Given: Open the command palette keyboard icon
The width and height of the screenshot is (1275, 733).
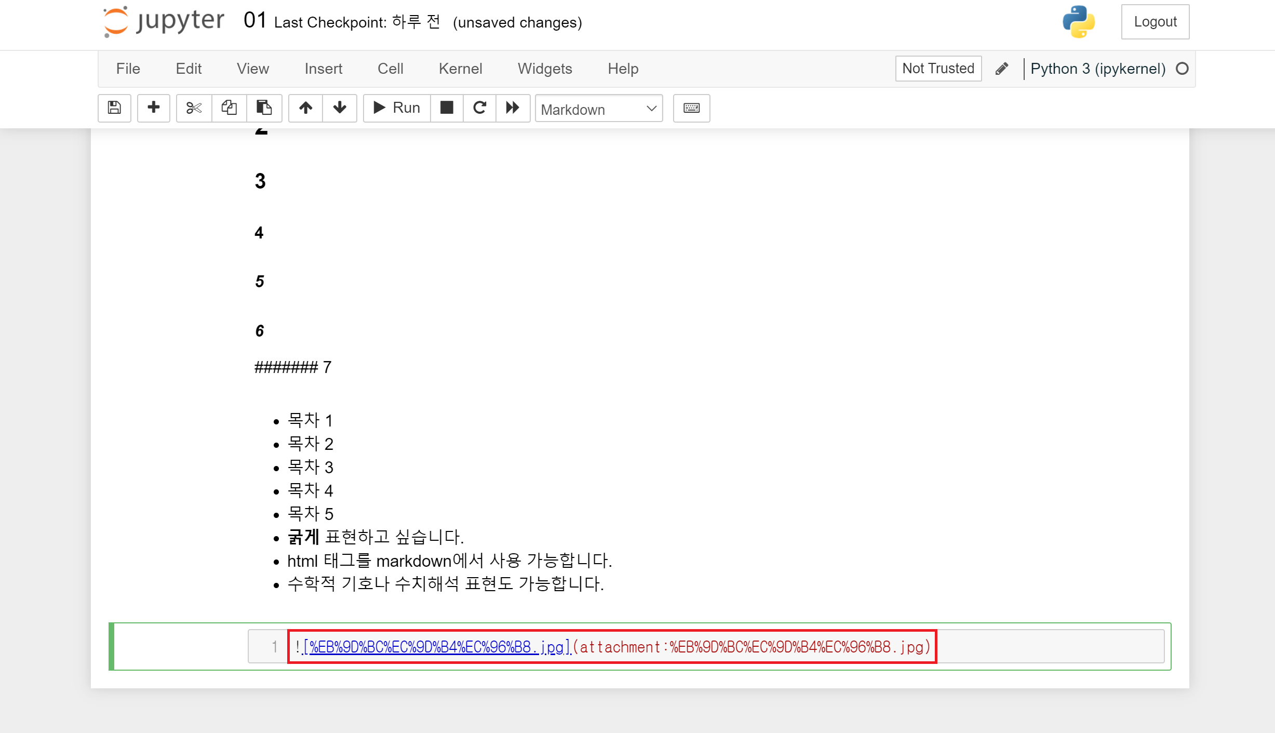Looking at the screenshot, I should [691, 108].
